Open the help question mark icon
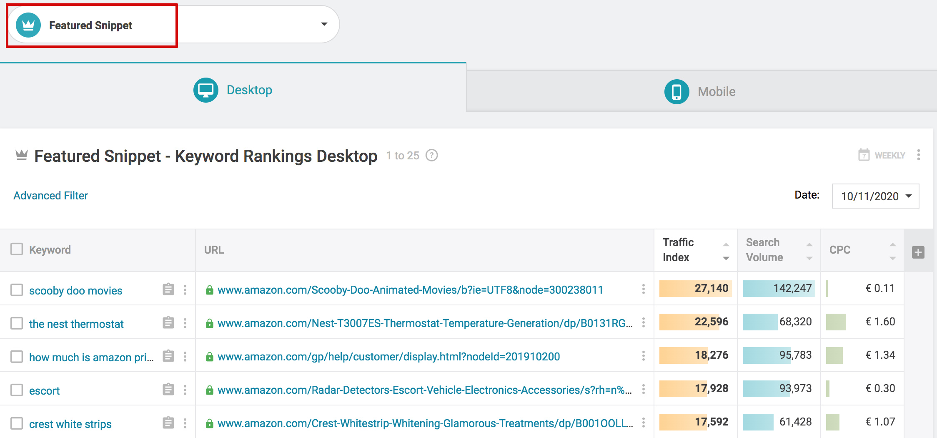This screenshot has width=937, height=438. [431, 156]
